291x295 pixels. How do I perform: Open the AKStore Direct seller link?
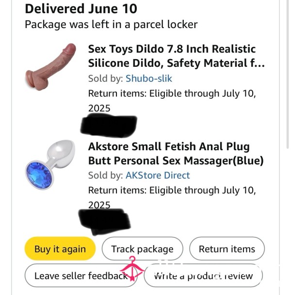[158, 175]
